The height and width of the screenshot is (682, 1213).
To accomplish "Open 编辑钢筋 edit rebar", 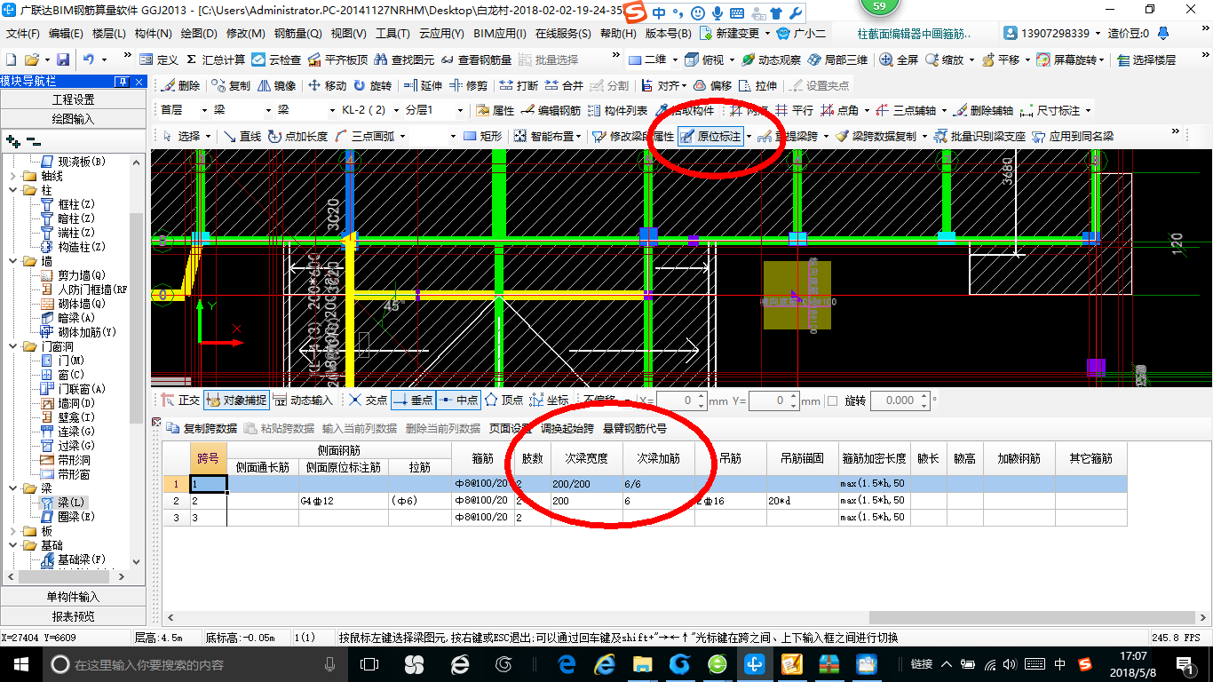I will point(551,110).
